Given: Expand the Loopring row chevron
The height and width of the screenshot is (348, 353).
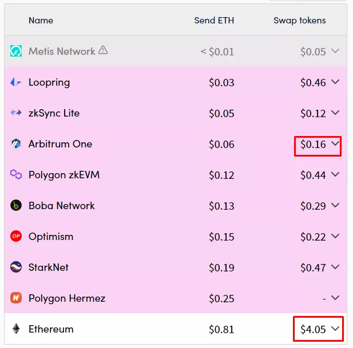Looking at the screenshot, I should click(335, 82).
